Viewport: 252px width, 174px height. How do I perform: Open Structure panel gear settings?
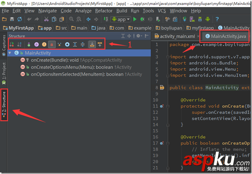(x=139, y=36)
